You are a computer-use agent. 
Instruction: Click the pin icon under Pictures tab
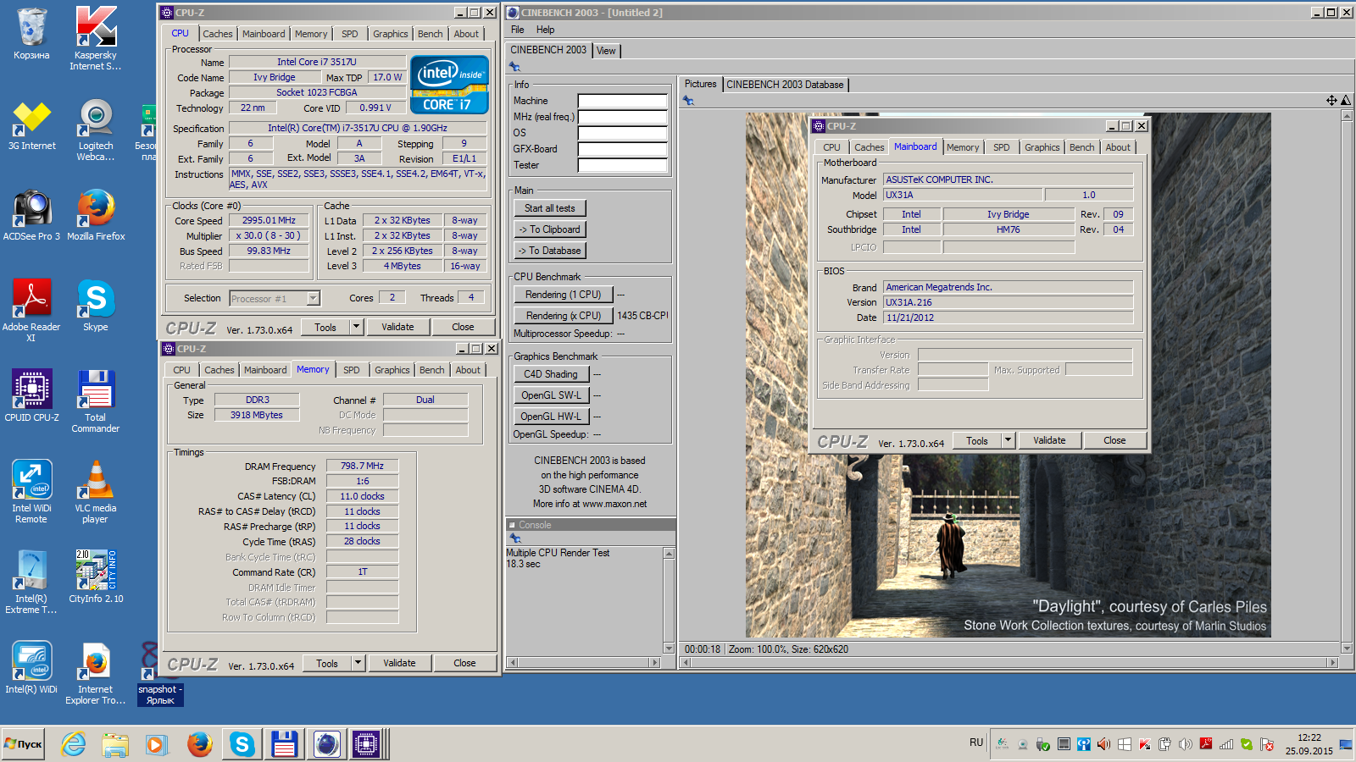pos(688,101)
